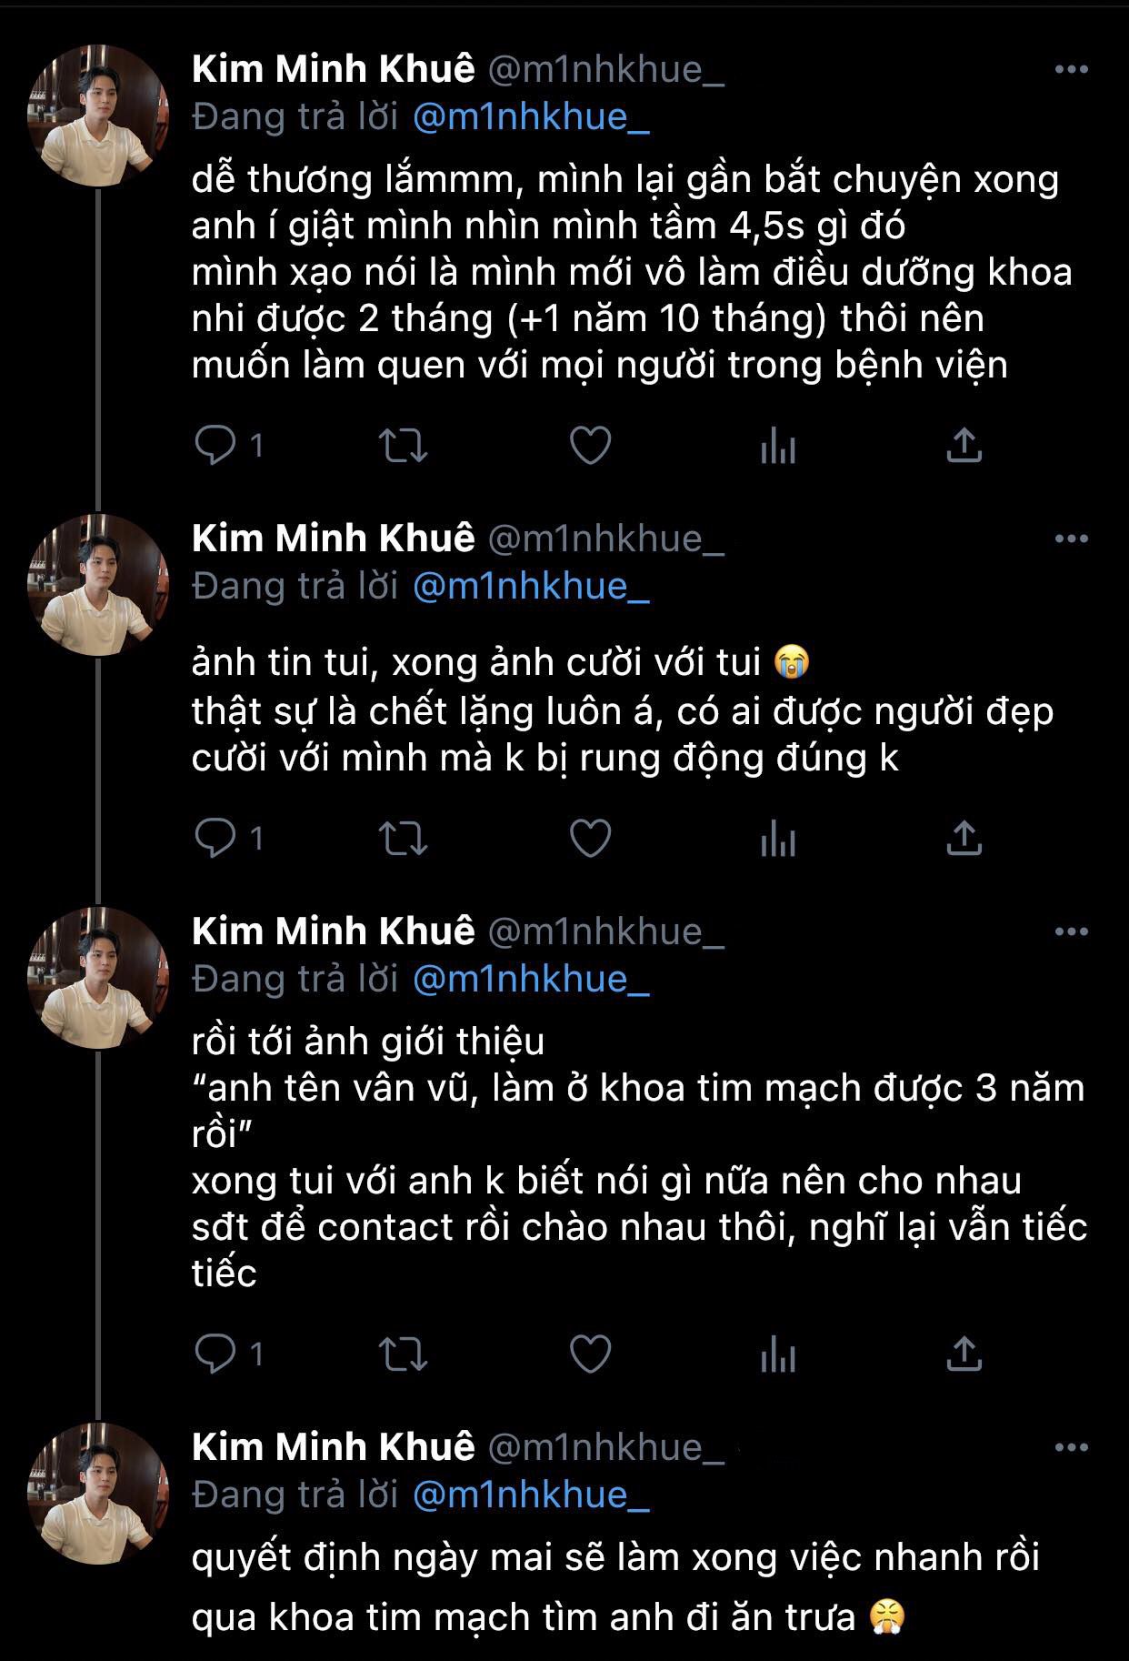Open the @m1nhkhue_ reply link in the first tweet

pyautogui.click(x=531, y=116)
